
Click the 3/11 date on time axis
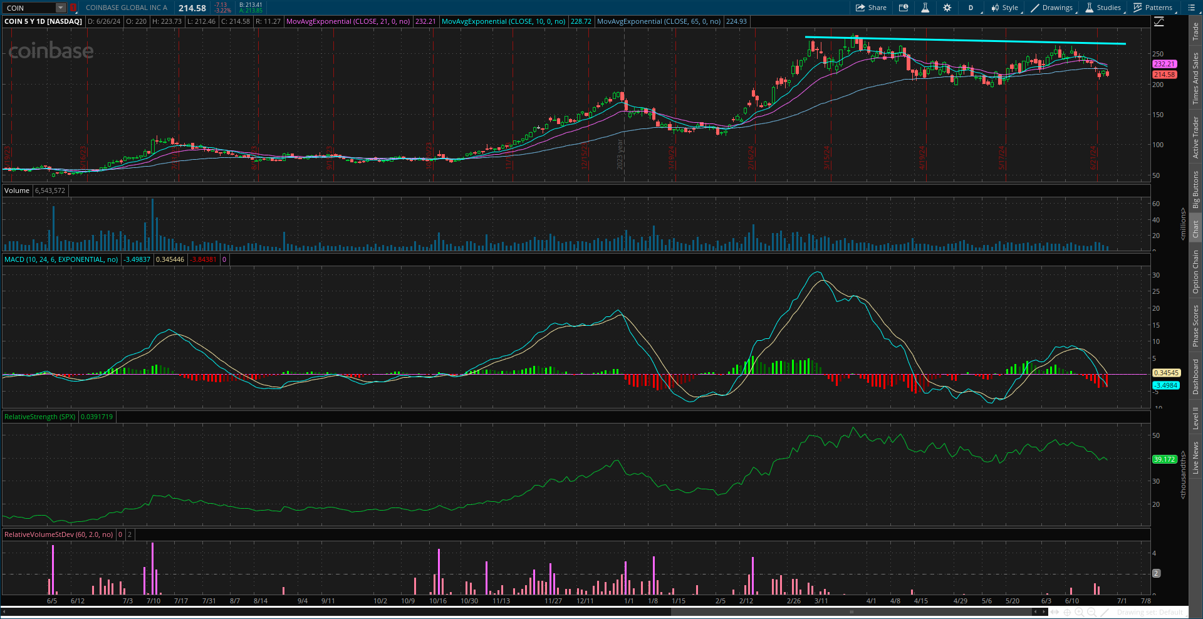click(x=821, y=601)
